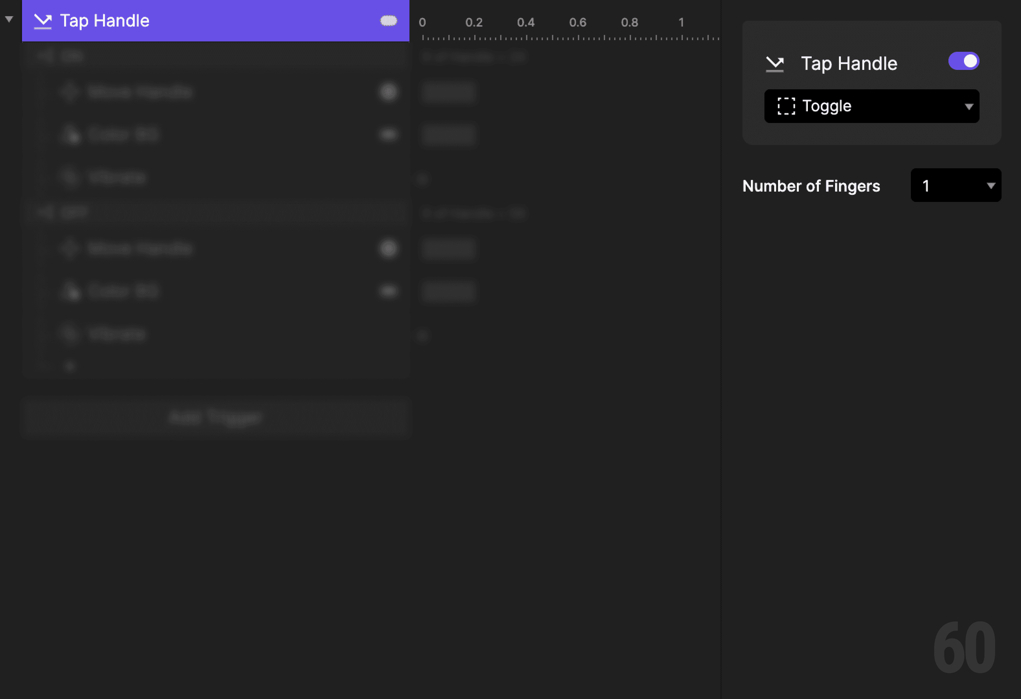Screen dimensions: 1021x699
Task: Change the Number of Fingers dropdown
Action: [956, 185]
